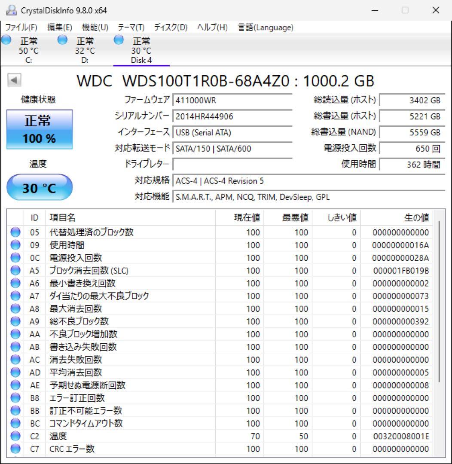Click the empty drive letter field
Image resolution: width=452 pixels, height=464 pixels.
(x=233, y=164)
